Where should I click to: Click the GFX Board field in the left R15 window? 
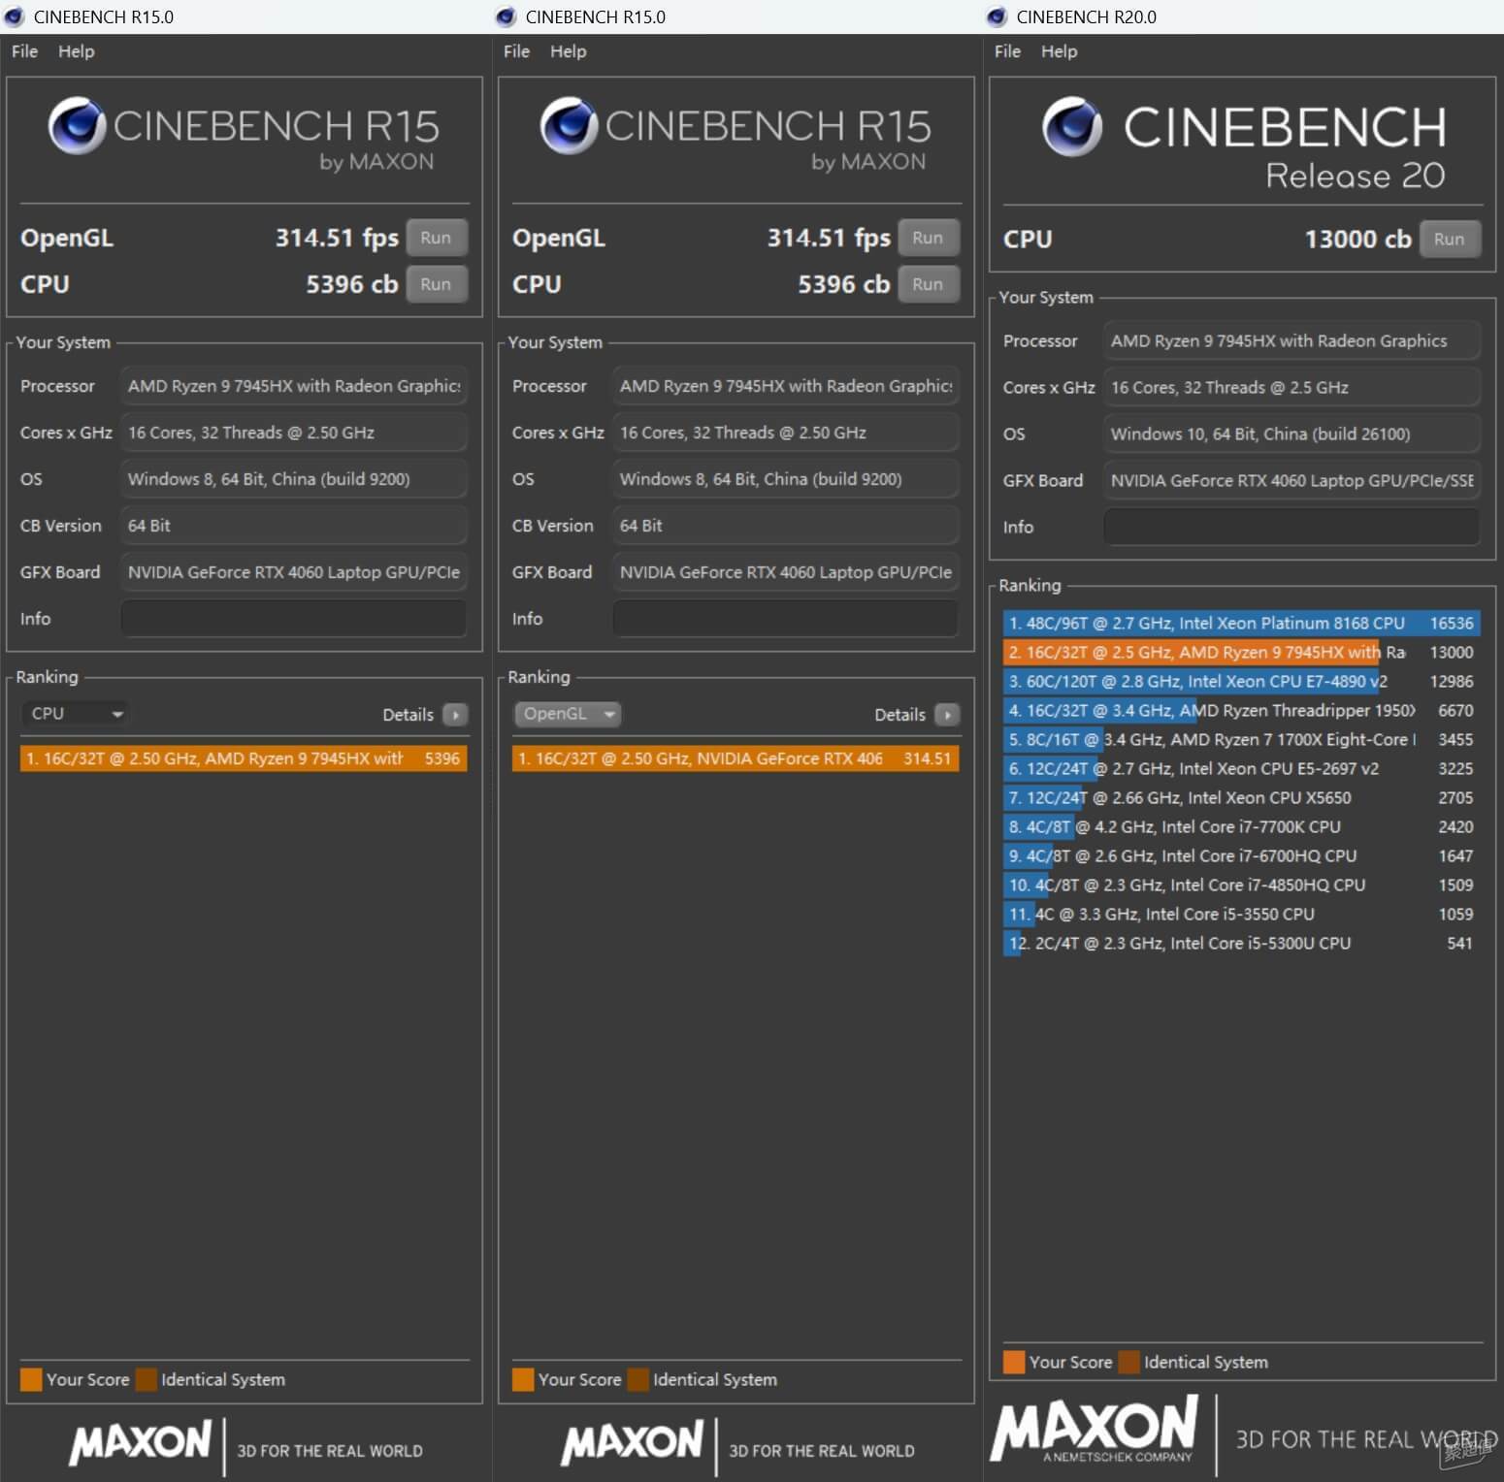point(293,572)
